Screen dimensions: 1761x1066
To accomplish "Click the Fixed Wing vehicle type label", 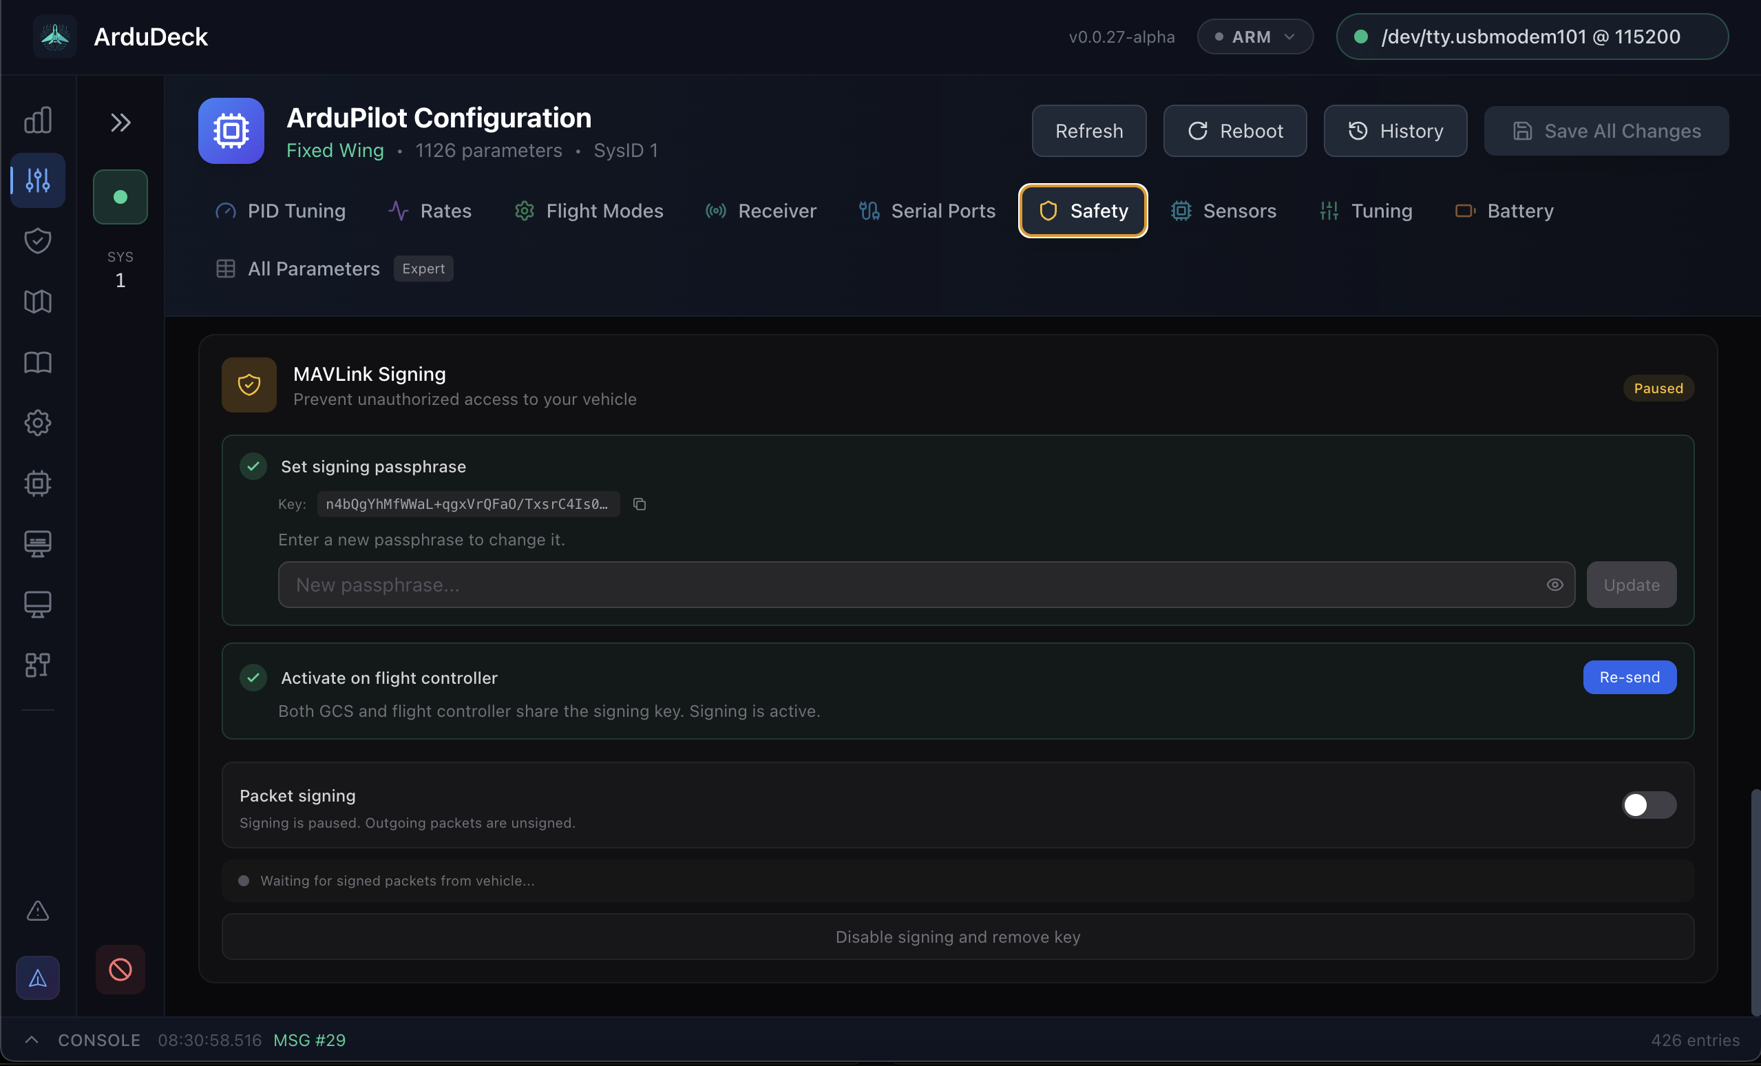I will click(335, 150).
